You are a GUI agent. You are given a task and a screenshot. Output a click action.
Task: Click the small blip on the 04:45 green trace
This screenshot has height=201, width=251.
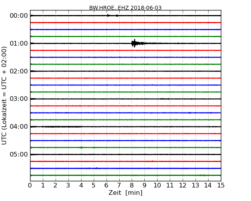(x=81, y=147)
